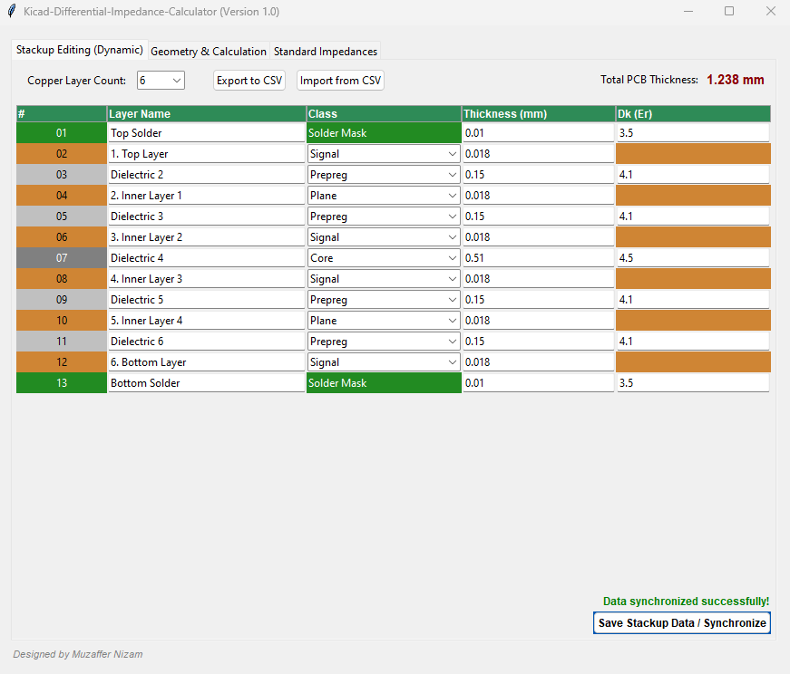This screenshot has height=674, width=790.
Task: Click orange Dk cell of 3. Inner Layer 2
Action: point(693,237)
